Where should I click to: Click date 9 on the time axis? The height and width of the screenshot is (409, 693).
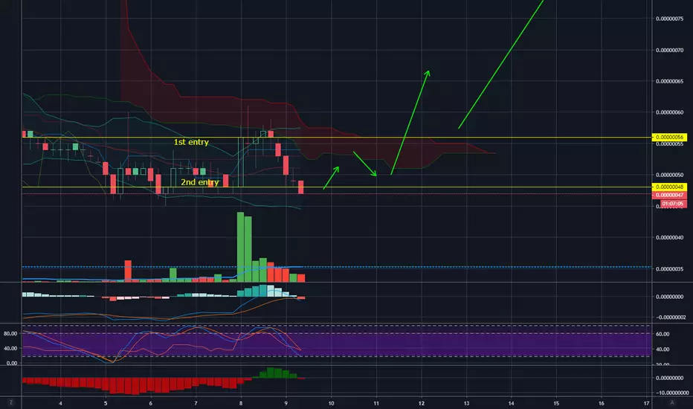coord(286,403)
